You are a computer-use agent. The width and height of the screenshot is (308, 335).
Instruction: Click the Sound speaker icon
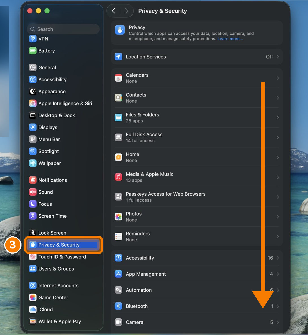point(33,192)
